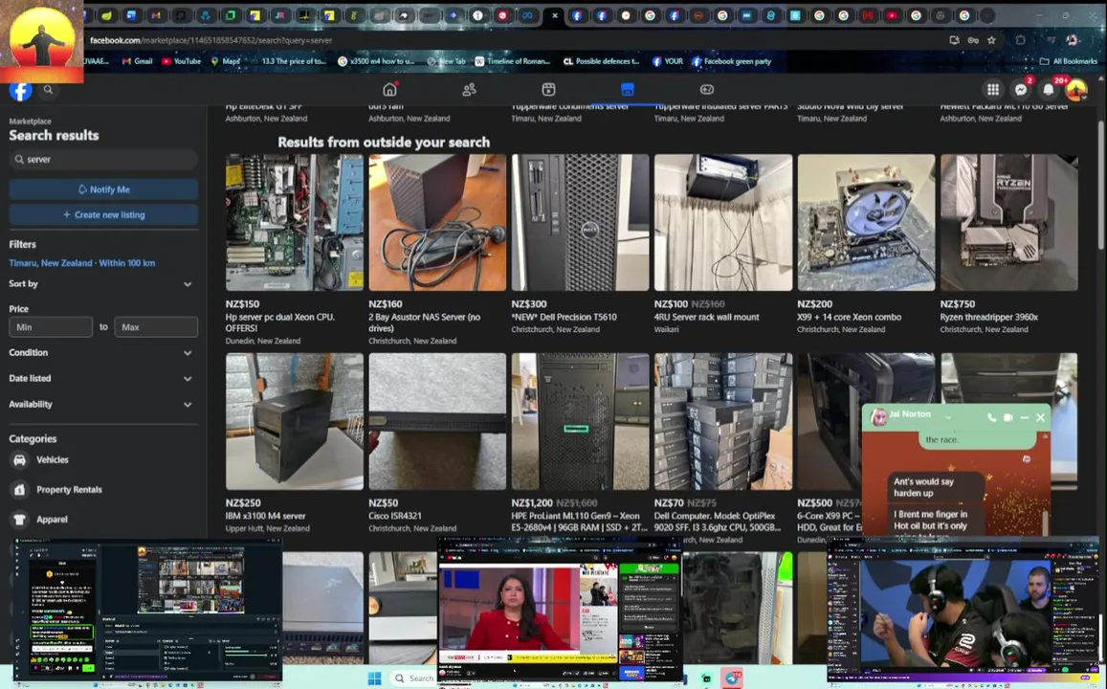This screenshot has height=689, width=1107.
Task: Start video call in Jai Norton chat
Action: [1008, 418]
